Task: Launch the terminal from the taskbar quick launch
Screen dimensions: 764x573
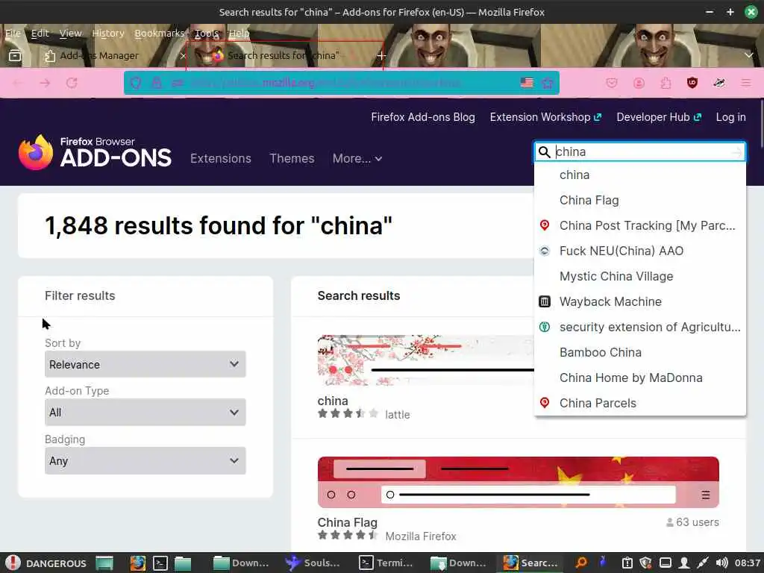Action: pos(160,563)
